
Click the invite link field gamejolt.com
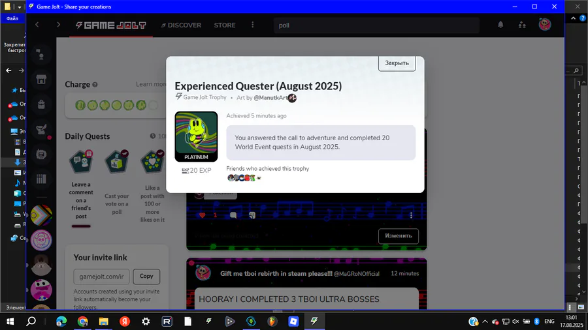click(x=101, y=277)
